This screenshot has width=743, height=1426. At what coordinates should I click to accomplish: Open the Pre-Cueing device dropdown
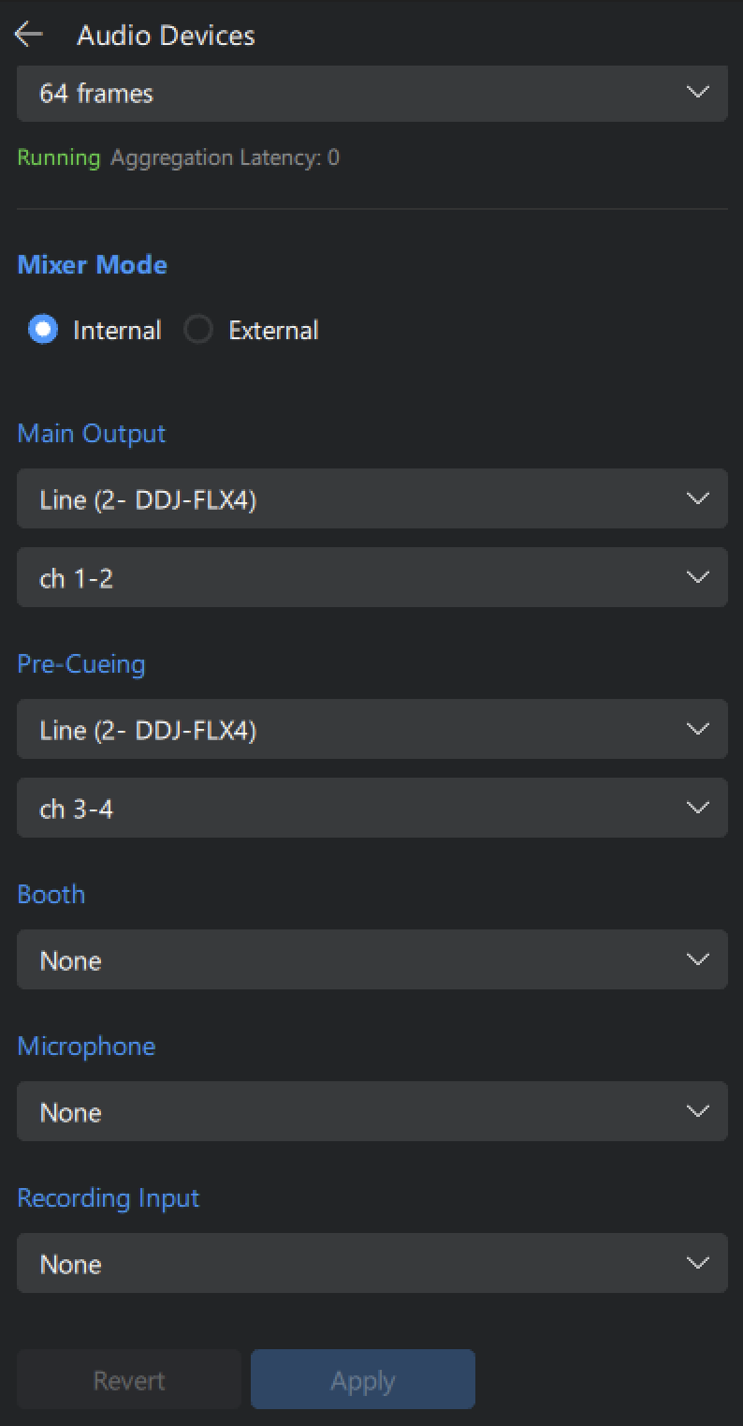tap(371, 729)
